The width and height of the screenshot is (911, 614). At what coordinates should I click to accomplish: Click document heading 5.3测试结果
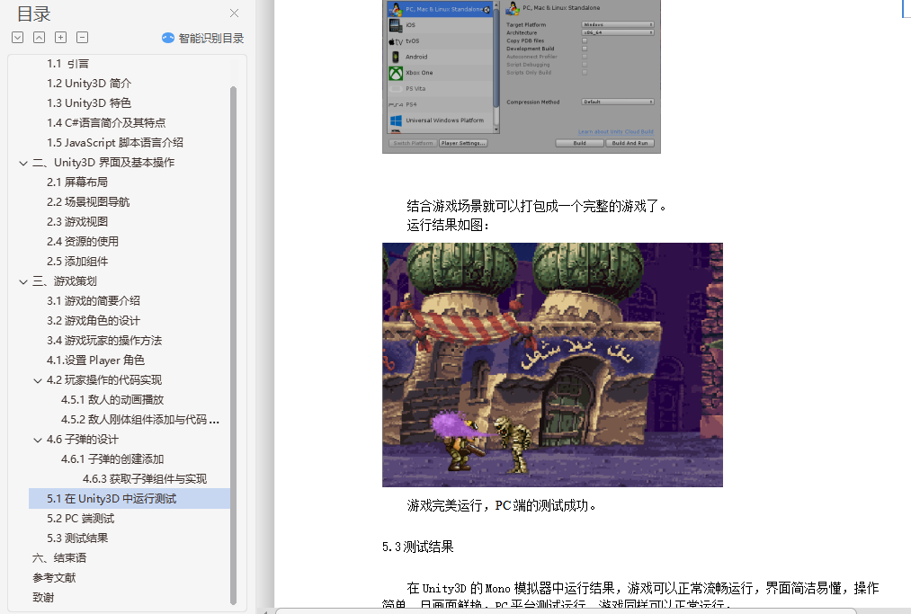pos(418,547)
